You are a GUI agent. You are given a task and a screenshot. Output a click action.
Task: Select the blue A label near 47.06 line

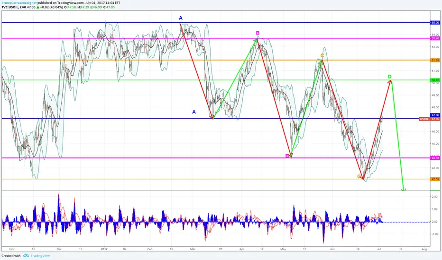click(194, 112)
